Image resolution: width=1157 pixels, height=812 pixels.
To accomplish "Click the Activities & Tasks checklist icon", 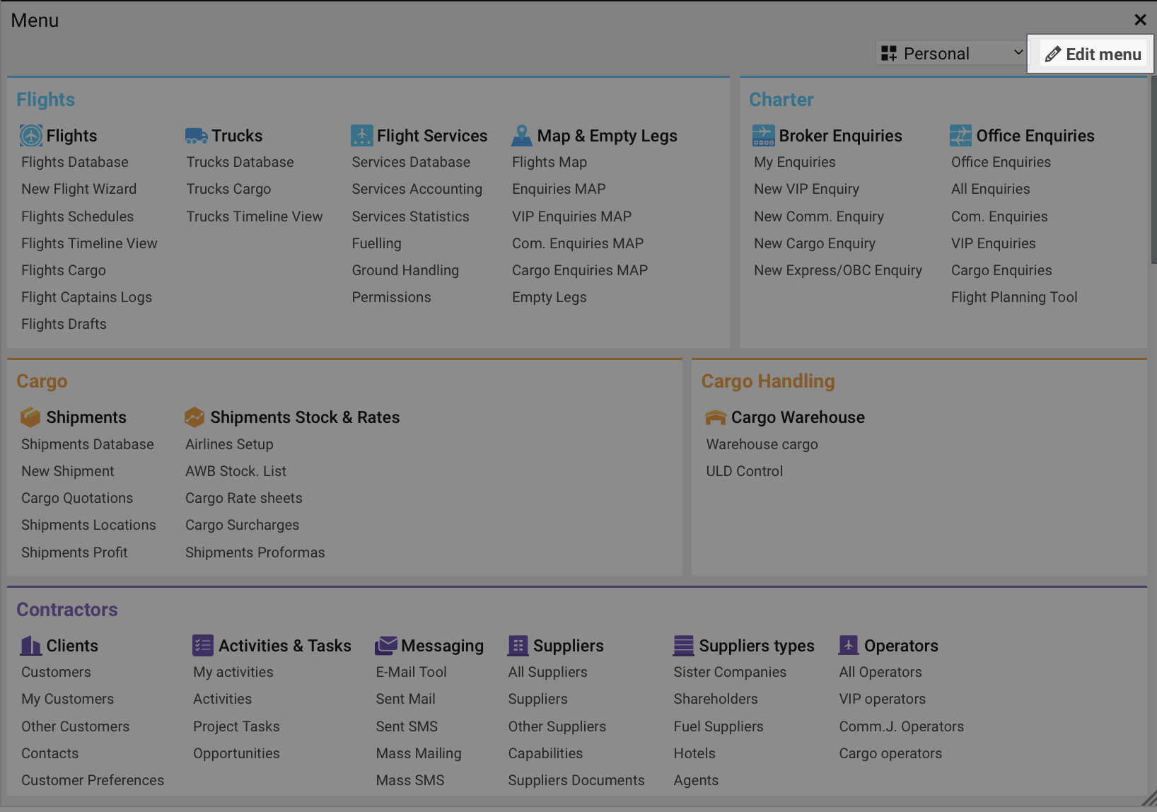I will click(x=203, y=645).
